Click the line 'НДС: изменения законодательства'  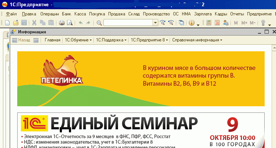tap(62, 142)
